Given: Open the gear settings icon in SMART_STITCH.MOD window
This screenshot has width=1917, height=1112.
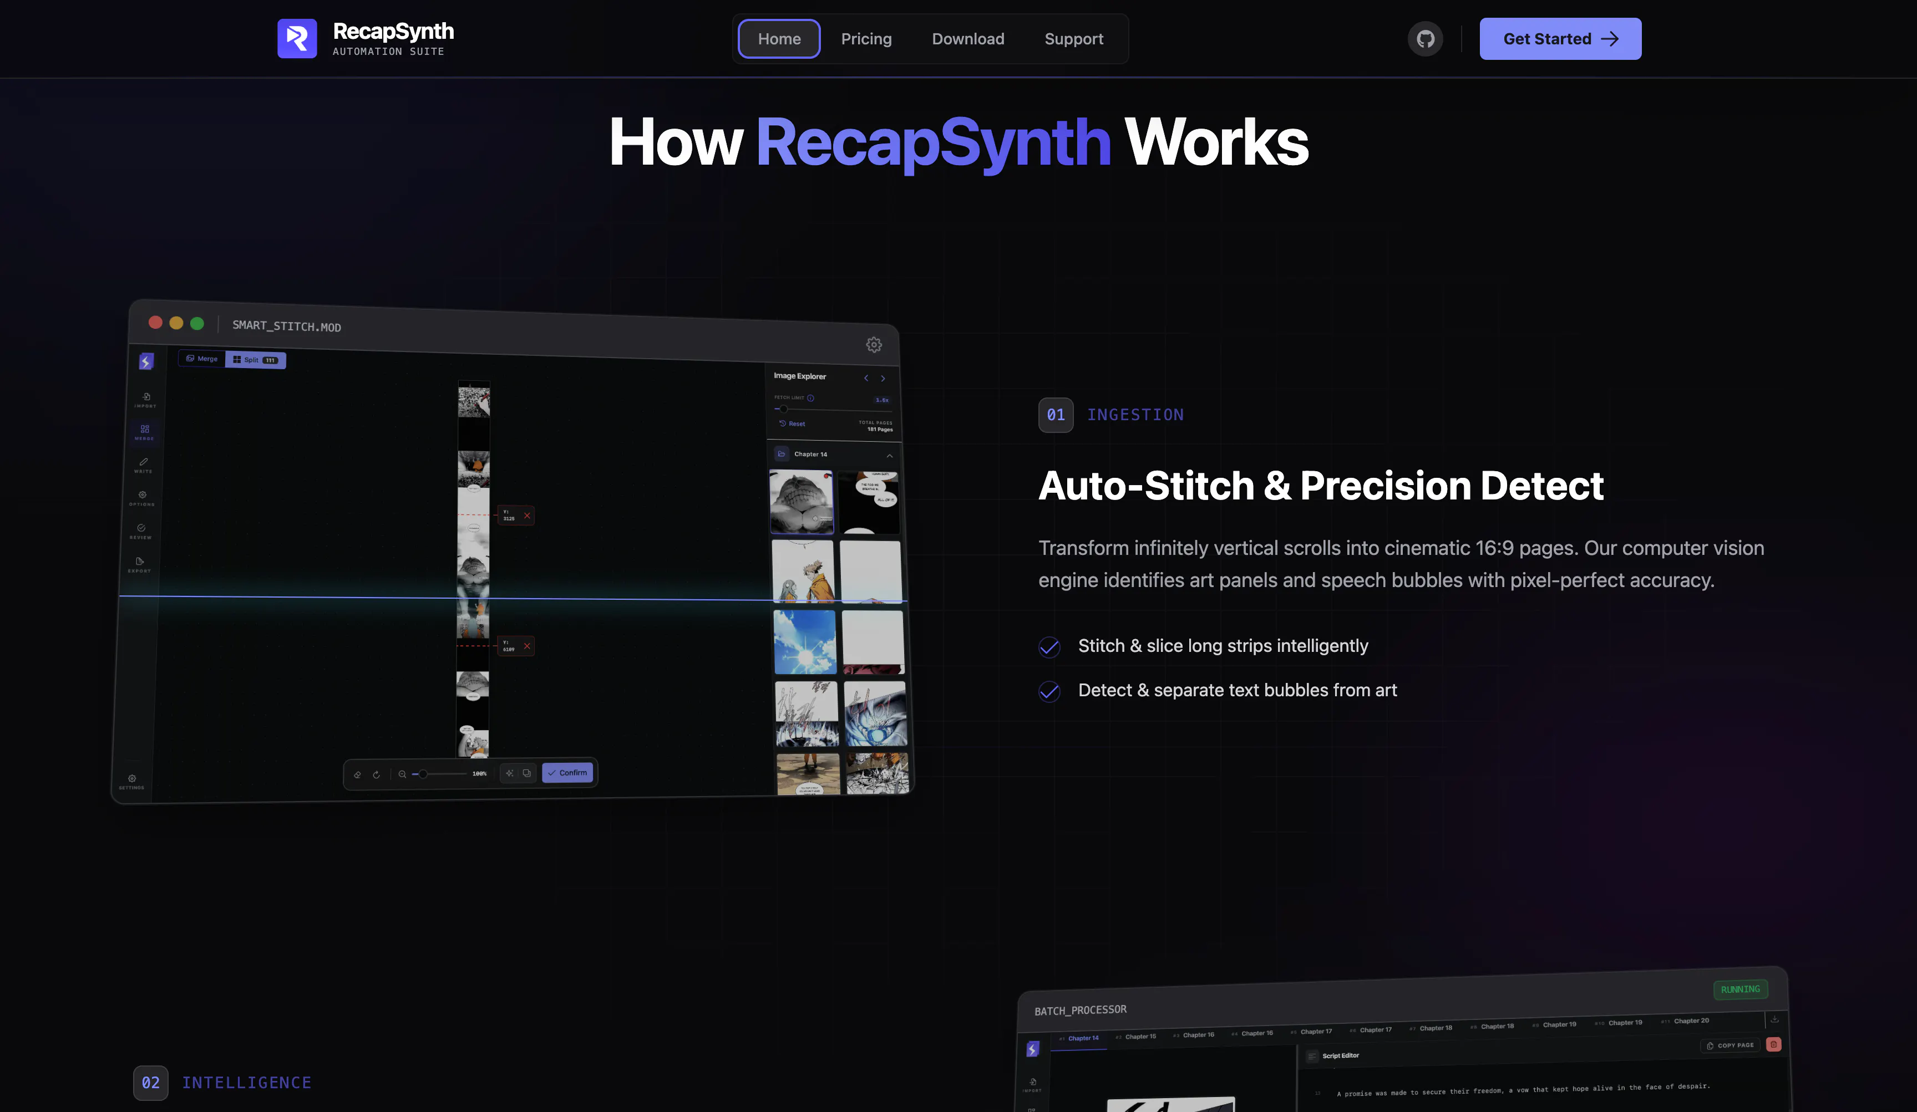Looking at the screenshot, I should tap(874, 344).
